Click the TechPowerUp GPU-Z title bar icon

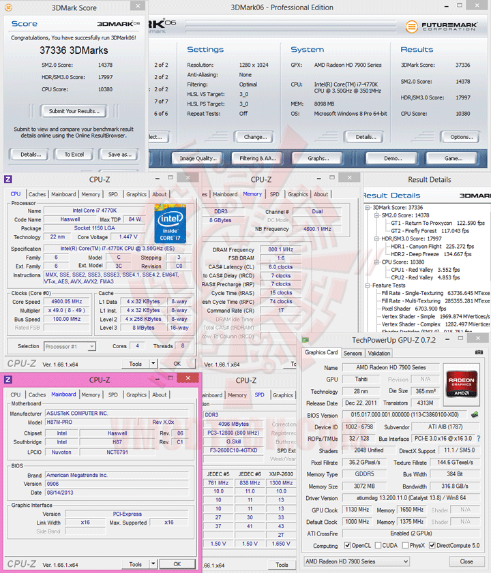pos(305,340)
